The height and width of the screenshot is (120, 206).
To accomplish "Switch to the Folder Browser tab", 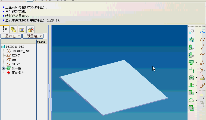I will [13, 29].
